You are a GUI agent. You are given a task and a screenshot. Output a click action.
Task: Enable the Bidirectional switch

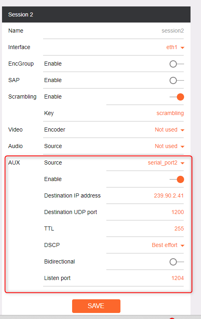point(176,261)
